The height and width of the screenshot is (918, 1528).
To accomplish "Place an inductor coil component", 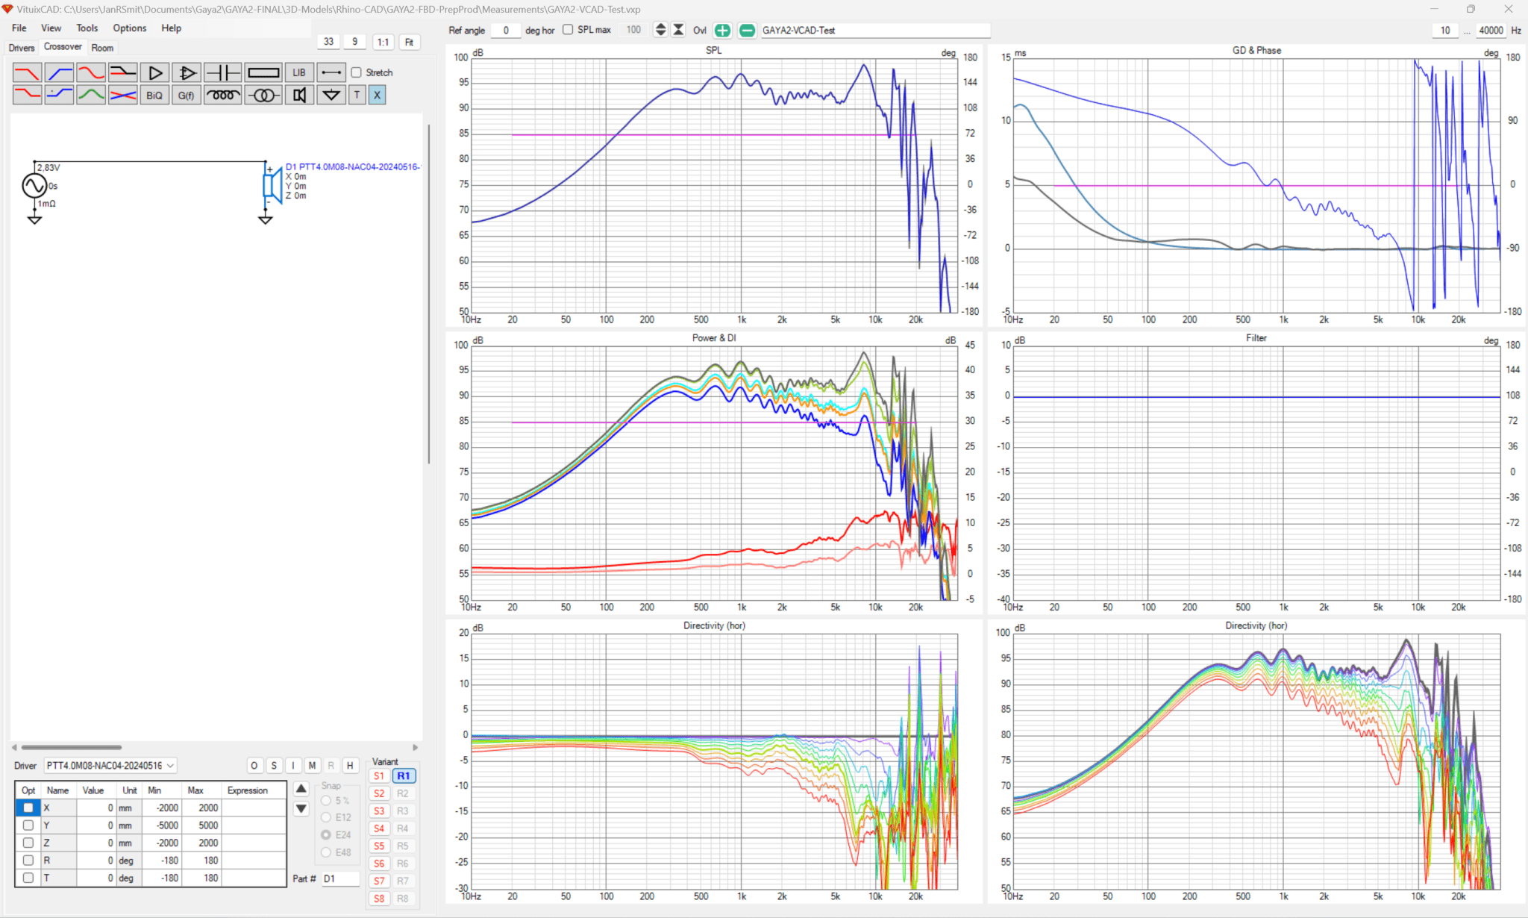I will click(x=222, y=95).
